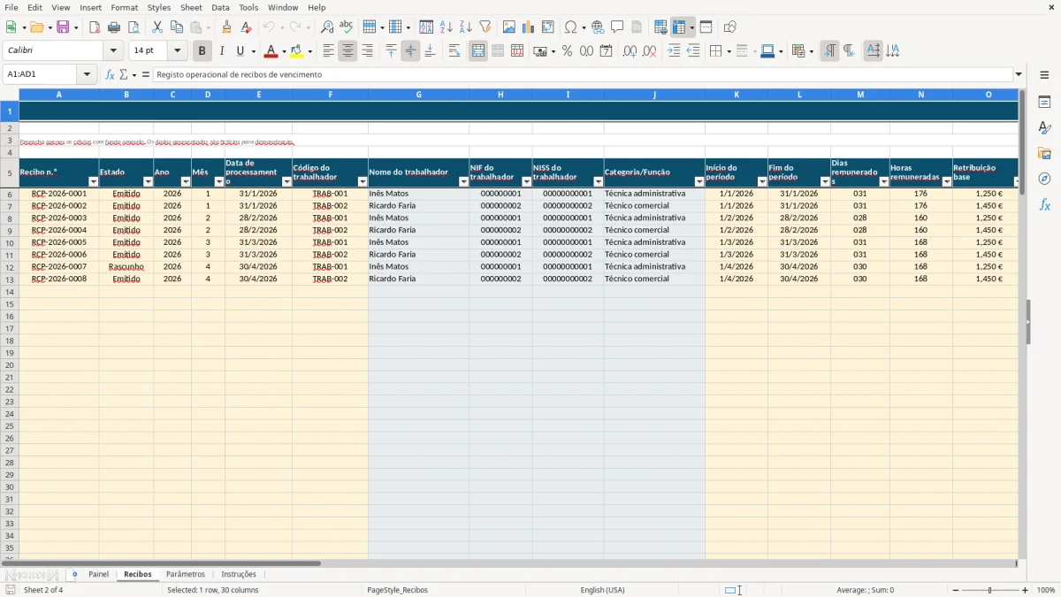Image resolution: width=1061 pixels, height=597 pixels.
Task: Toggle Bold formatting
Action: tap(202, 51)
